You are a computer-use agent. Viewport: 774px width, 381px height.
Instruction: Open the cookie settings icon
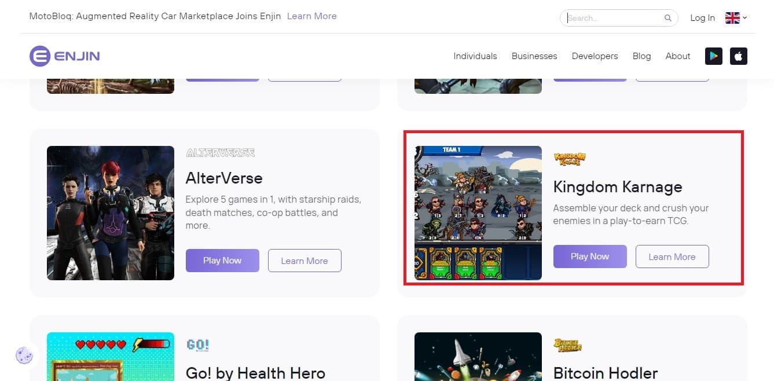tap(24, 355)
